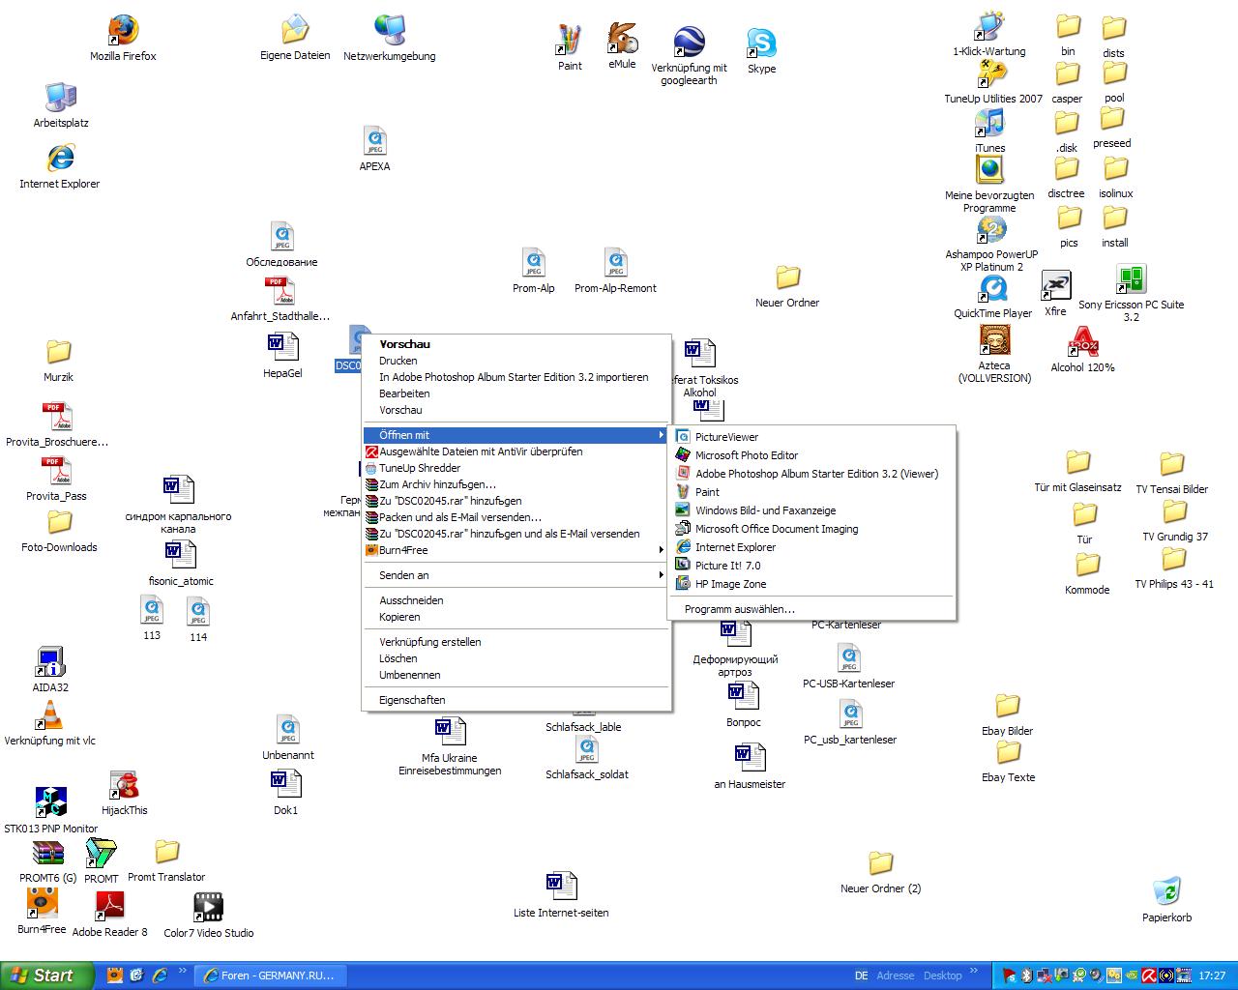Screen dimensions: 1238x990
Task: Click the QuickTime Player desktop icon
Action: pyautogui.click(x=992, y=290)
